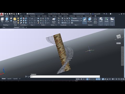The width and height of the screenshot is (125, 94).
Task: Switch to the Start file tab
Action: click(x=4, y=27)
